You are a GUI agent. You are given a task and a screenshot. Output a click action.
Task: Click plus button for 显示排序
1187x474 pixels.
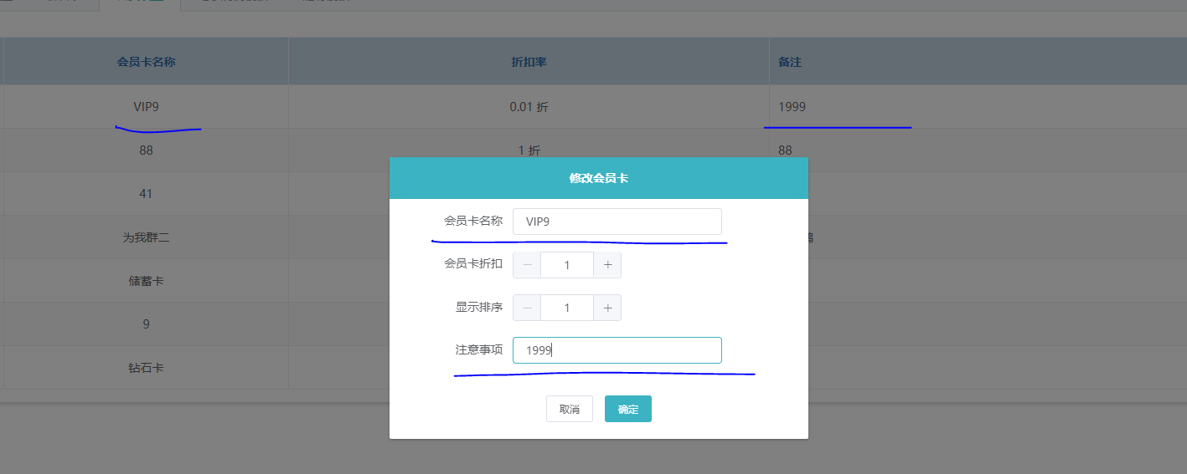click(x=607, y=308)
